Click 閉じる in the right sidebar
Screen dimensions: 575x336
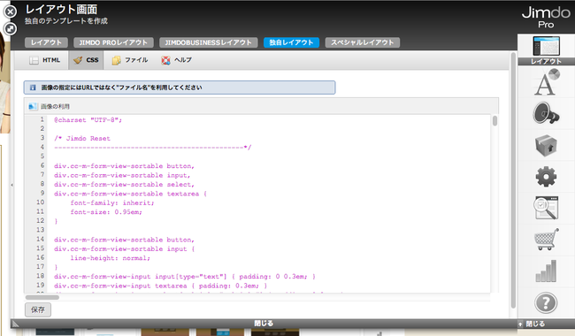coord(535,324)
